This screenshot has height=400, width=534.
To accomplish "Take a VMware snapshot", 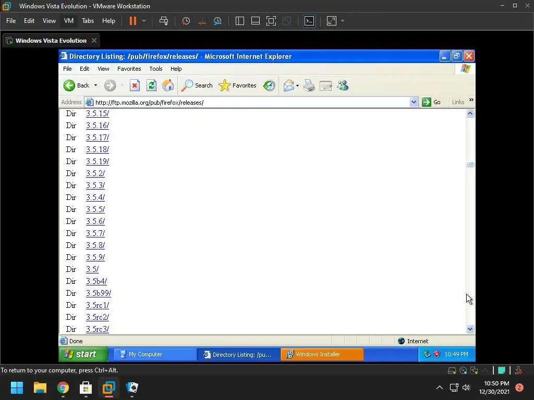I will click(186, 21).
